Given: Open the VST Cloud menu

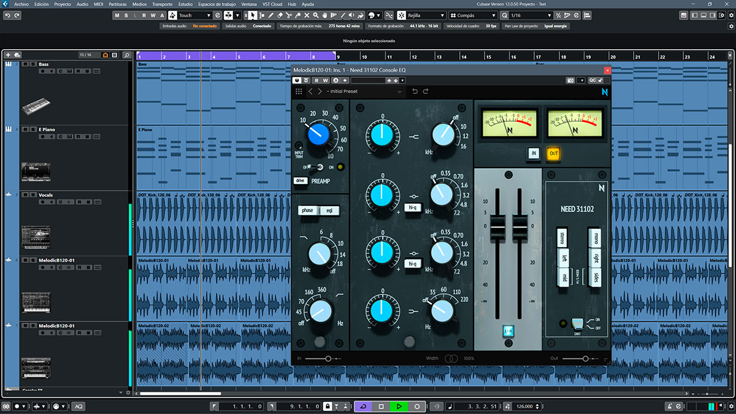Looking at the screenshot, I should pos(272,4).
